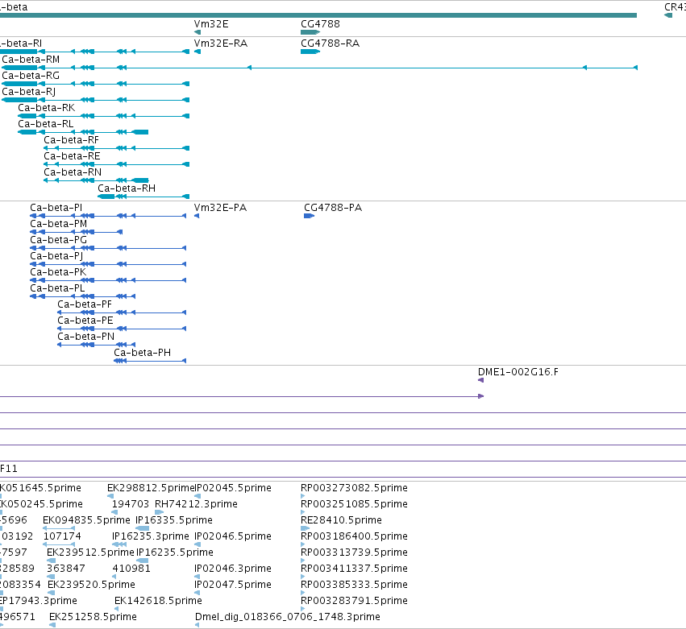Select the IP02046.5prime EST label
This screenshot has height=629, width=686.
pyautogui.click(x=233, y=536)
